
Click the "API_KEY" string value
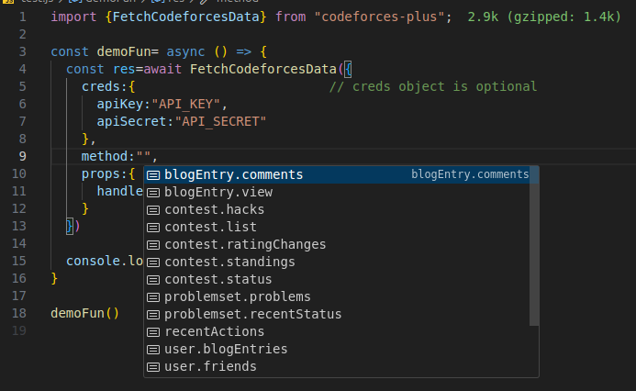(x=185, y=105)
